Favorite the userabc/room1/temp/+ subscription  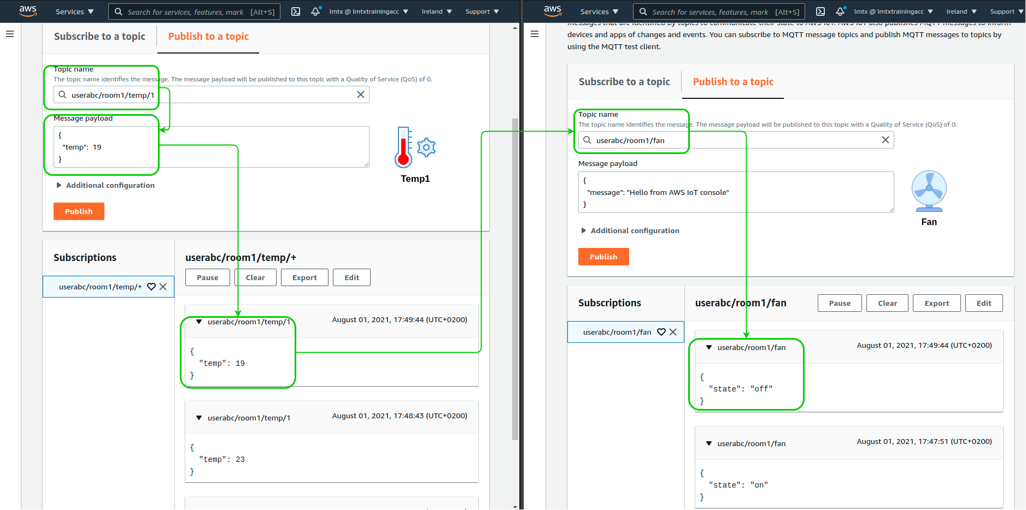click(x=151, y=287)
